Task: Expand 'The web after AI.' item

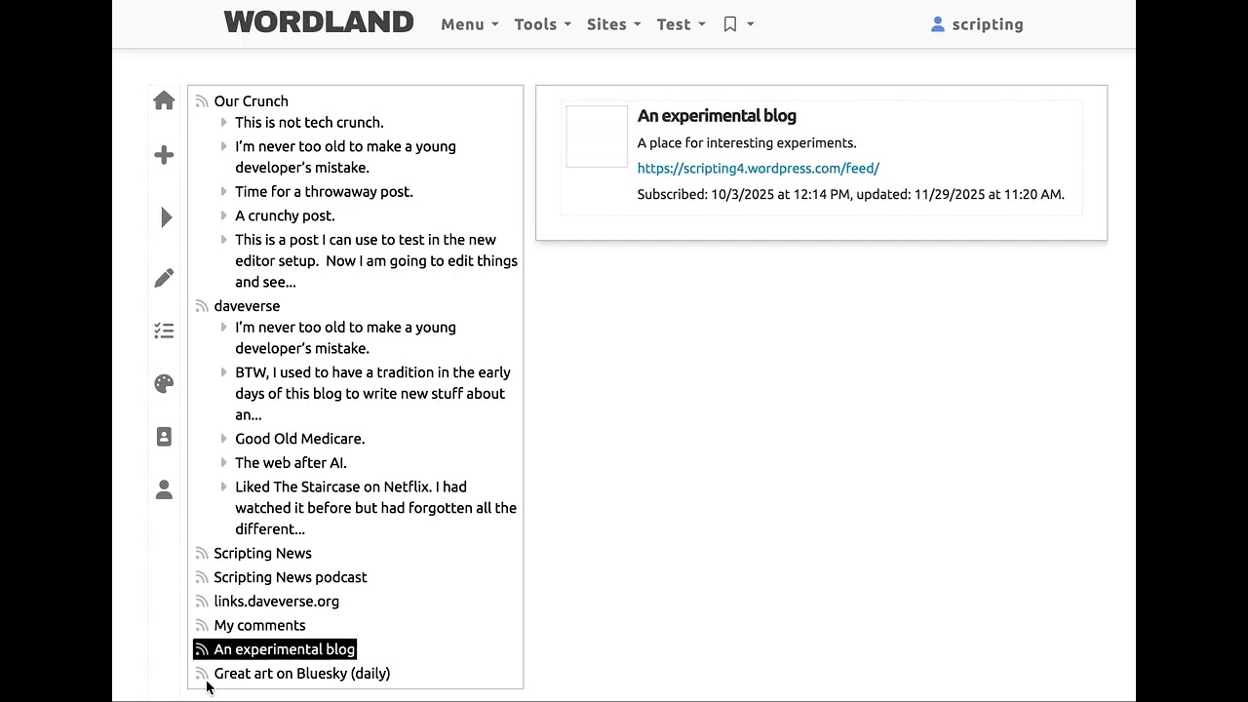Action: click(x=224, y=463)
